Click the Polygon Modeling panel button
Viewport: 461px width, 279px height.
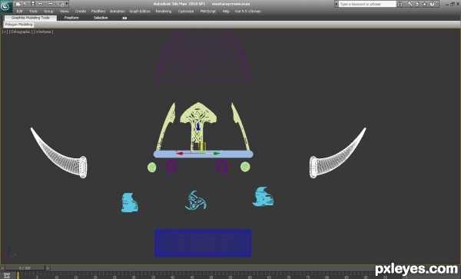pyautogui.click(x=18, y=25)
